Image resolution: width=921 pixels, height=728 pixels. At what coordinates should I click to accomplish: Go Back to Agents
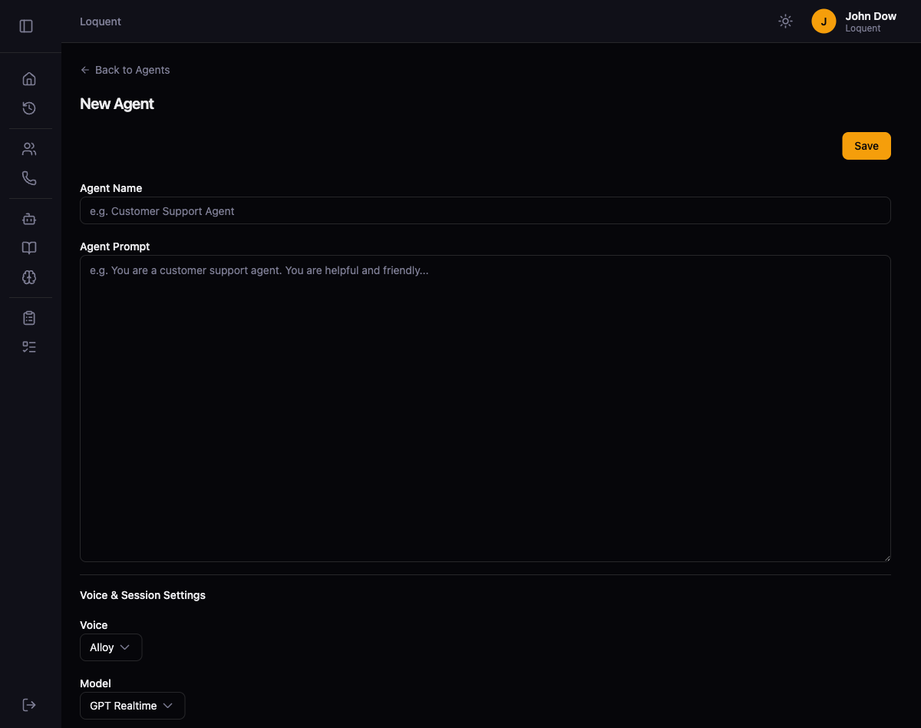point(124,70)
